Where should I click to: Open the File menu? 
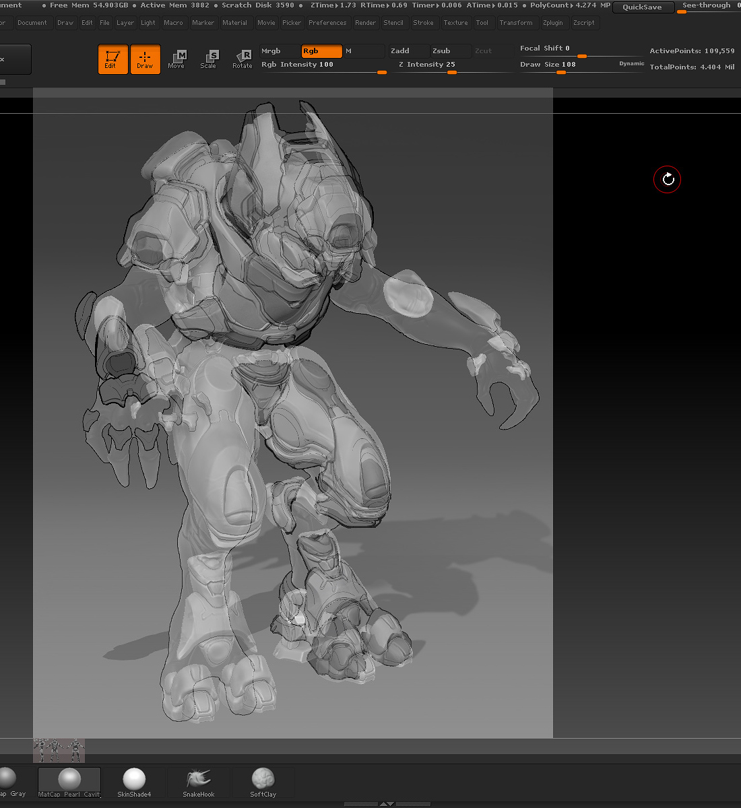tap(104, 23)
